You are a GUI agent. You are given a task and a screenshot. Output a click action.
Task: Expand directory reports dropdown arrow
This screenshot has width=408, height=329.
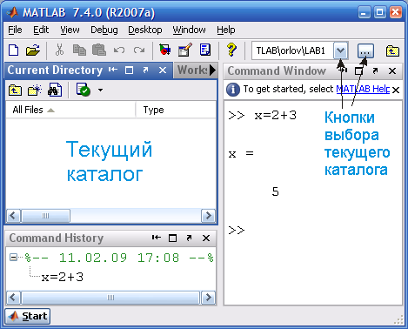[x=100, y=91]
